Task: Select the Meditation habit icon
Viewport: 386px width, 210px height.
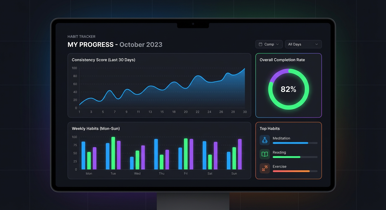Action: (x=265, y=140)
